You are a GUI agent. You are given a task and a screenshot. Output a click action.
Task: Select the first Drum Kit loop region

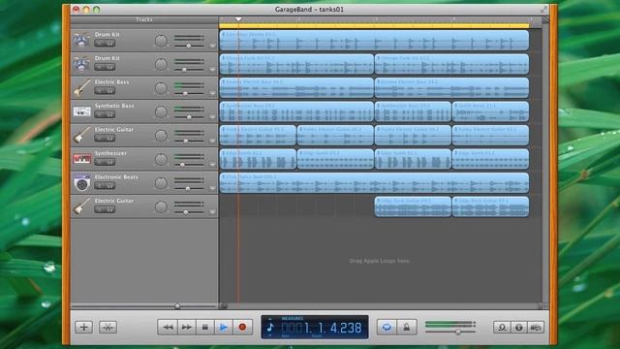(x=374, y=41)
